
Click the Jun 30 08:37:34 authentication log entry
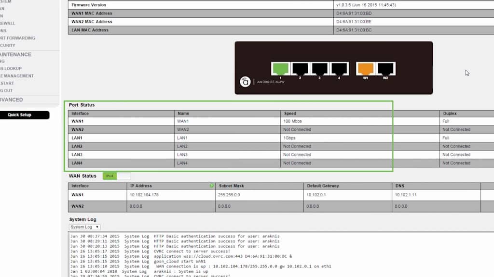[175, 236]
